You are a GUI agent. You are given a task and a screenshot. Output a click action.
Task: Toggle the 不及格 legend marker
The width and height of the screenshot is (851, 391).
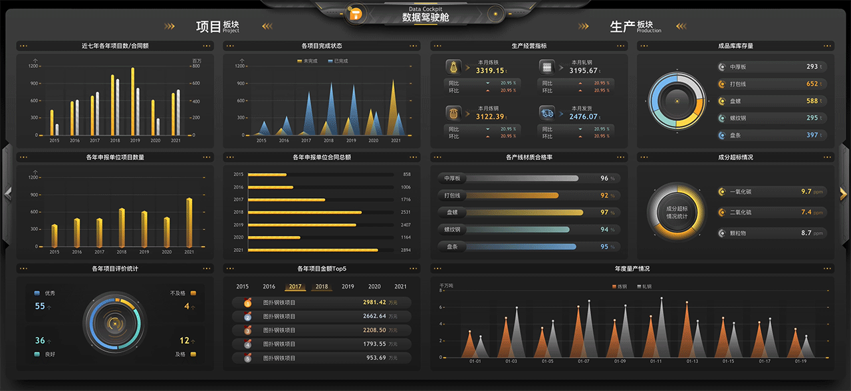point(193,293)
